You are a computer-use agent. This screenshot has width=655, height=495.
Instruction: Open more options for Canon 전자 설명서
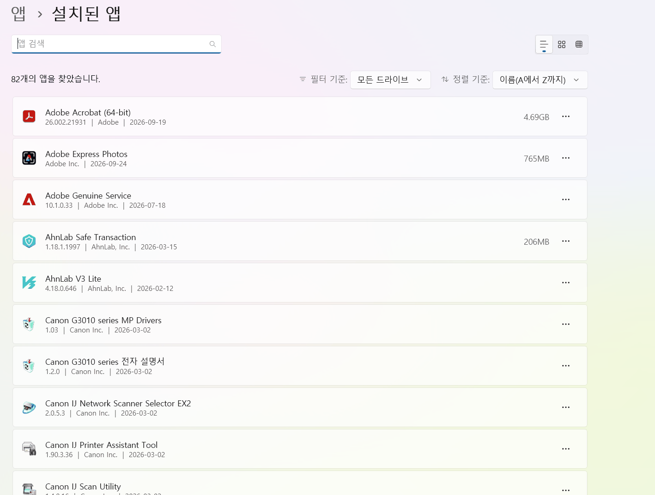[x=566, y=366]
